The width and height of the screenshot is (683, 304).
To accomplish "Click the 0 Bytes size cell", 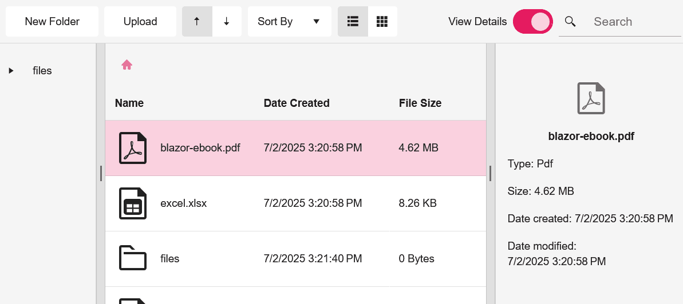I will click(x=416, y=258).
